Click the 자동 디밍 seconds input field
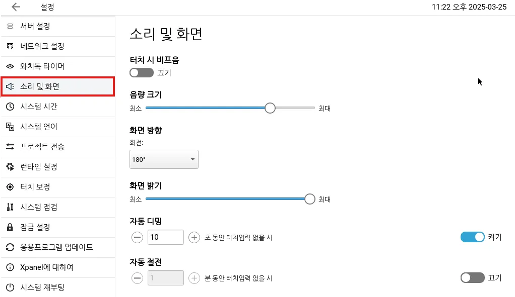The height and width of the screenshot is (297, 515). pyautogui.click(x=165, y=237)
